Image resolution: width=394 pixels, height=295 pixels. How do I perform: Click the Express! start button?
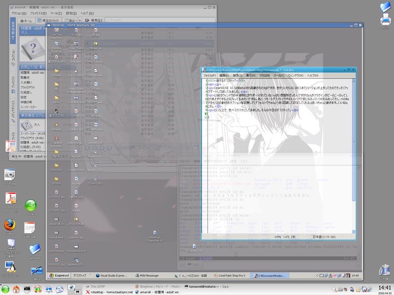pos(59,276)
